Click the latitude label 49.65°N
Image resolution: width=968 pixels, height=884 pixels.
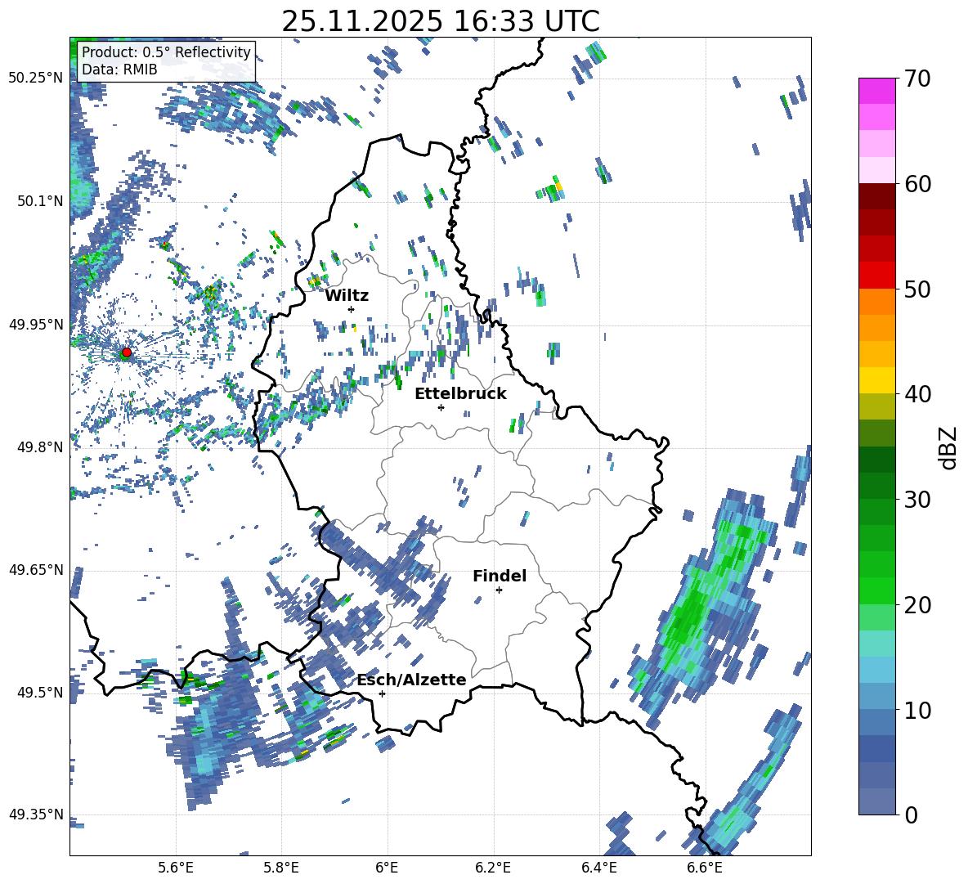pos(36,569)
